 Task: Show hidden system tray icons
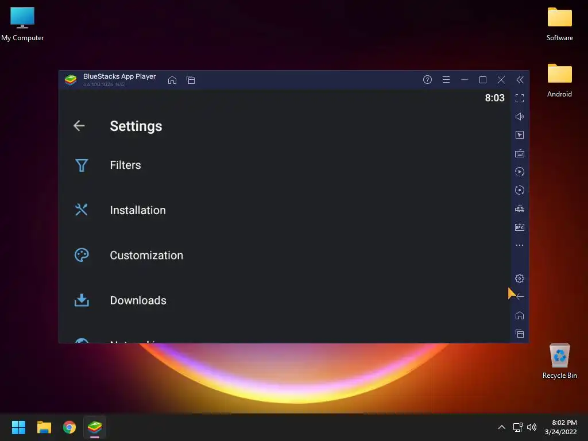(x=502, y=427)
